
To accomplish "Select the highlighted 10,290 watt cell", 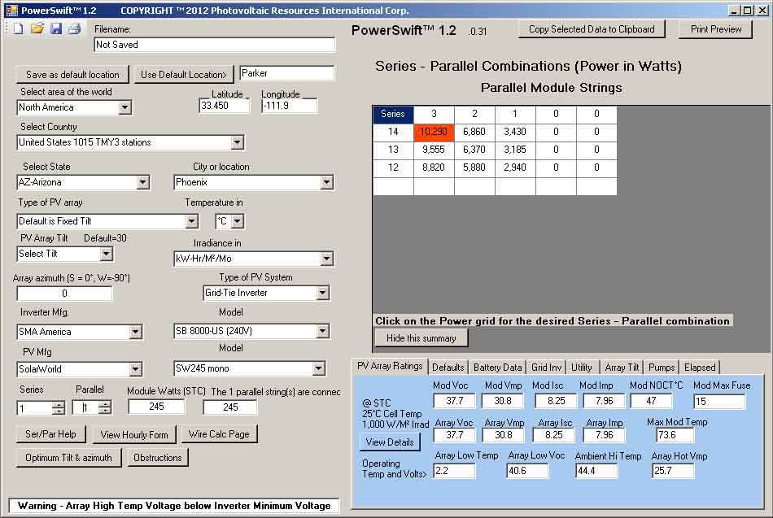I will pyautogui.click(x=434, y=132).
